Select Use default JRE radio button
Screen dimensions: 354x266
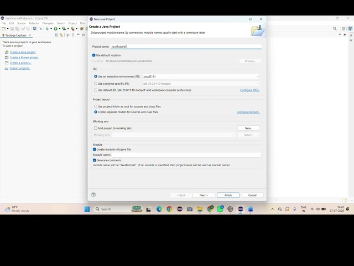click(96, 90)
